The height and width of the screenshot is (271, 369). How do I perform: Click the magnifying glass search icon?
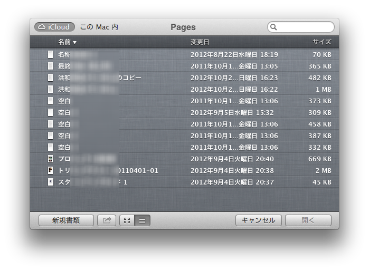coord(273,27)
